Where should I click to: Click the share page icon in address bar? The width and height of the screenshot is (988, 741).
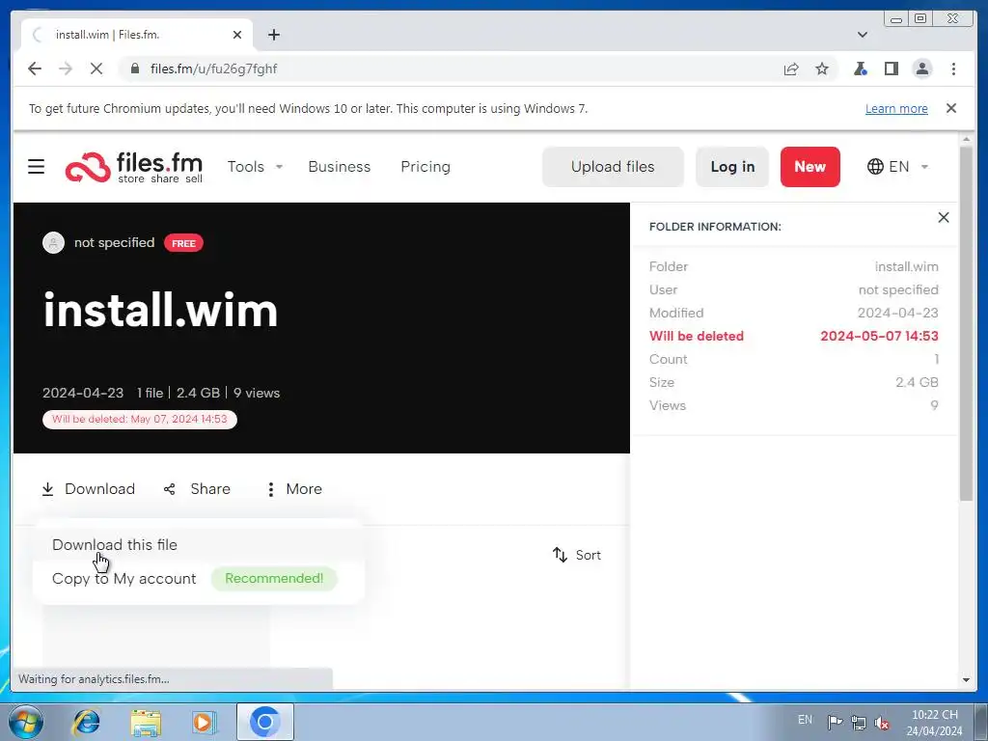point(791,69)
